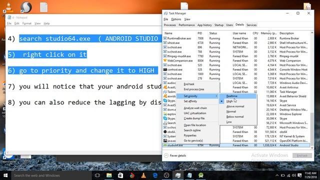This screenshot has height=180, width=320.
Task: Click taskbar search box
Action: pos(51,175)
